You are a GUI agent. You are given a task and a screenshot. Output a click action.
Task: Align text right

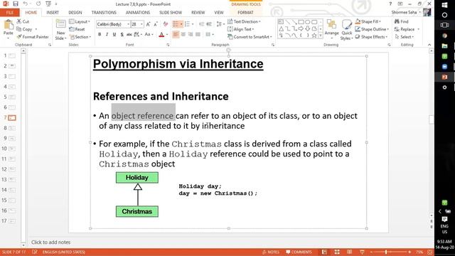point(191,35)
